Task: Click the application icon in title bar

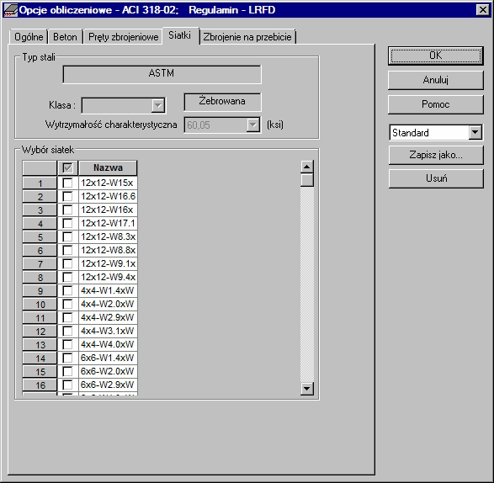Action: point(10,10)
